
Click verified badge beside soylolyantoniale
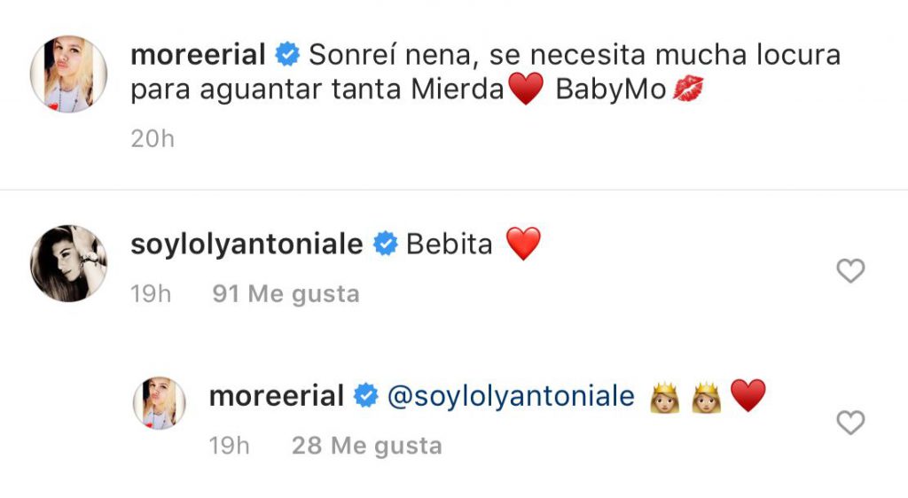[x=385, y=244]
